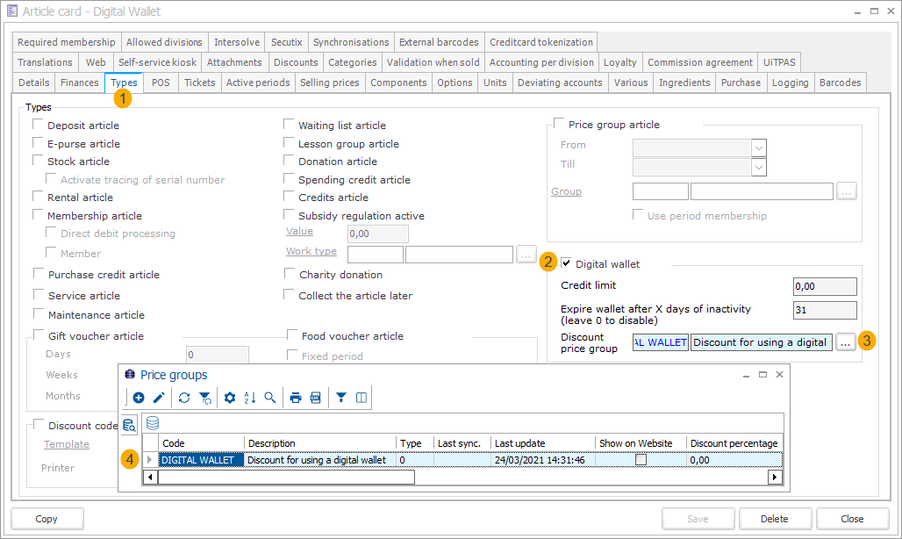The image size is (902, 539).
Task: Click the A-Z sort icon
Action: click(250, 398)
